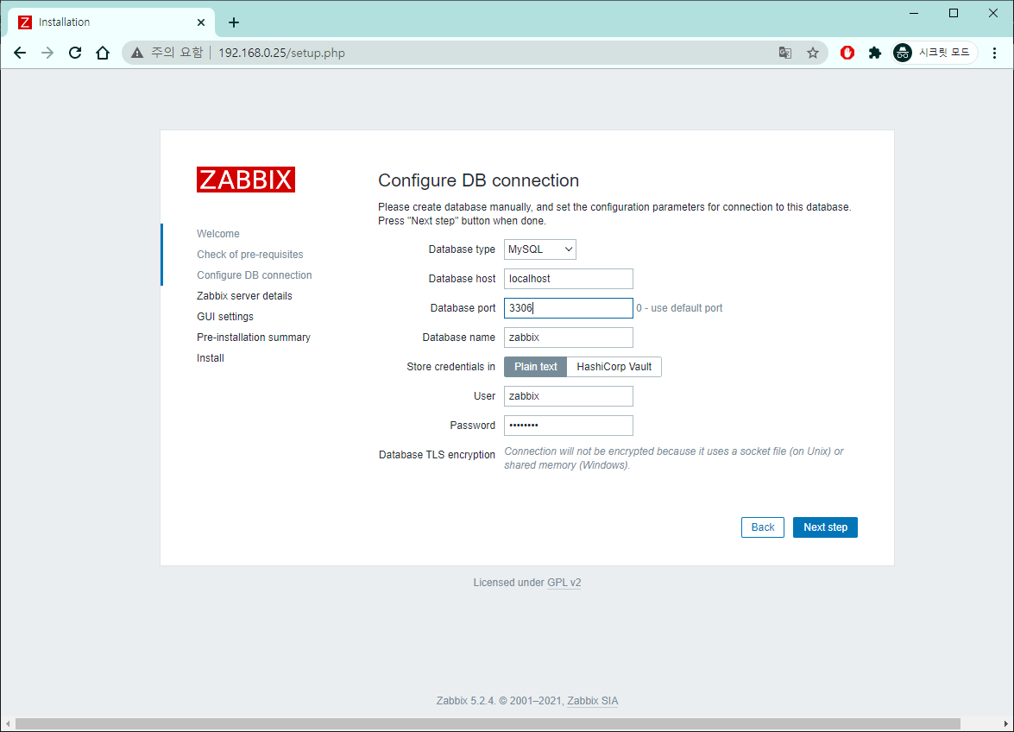
Task: Click the '0 - use default port' hint
Action: click(x=679, y=308)
